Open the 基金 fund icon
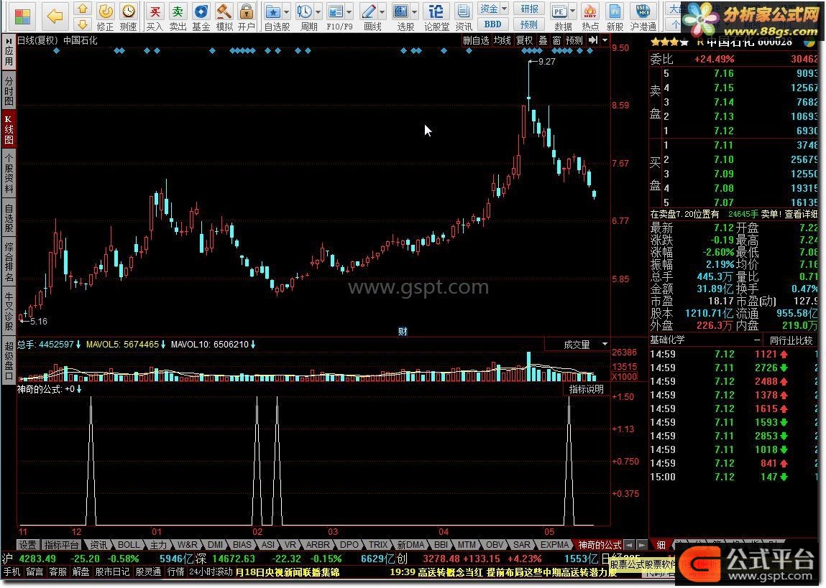Viewport: 826px width, 588px height. coord(201,17)
